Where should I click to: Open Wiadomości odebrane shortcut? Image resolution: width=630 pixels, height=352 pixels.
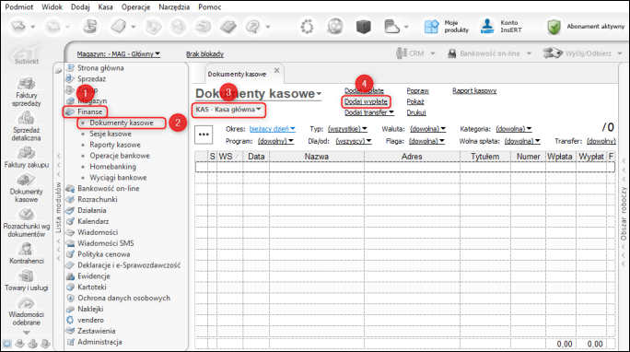click(26, 311)
